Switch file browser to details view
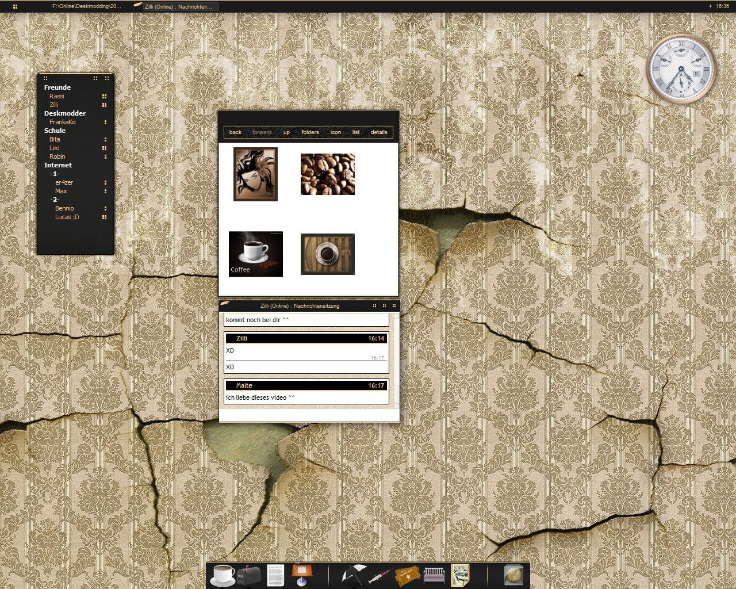The width and height of the screenshot is (736, 589). coord(379,132)
